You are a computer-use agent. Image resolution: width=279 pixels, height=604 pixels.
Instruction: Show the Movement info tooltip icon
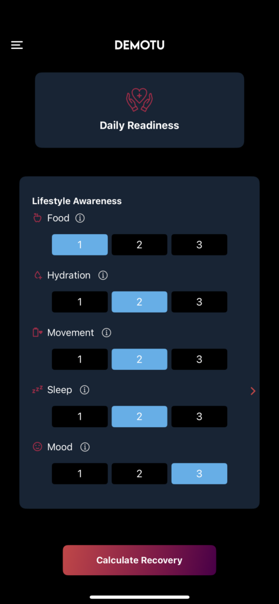[x=106, y=333]
